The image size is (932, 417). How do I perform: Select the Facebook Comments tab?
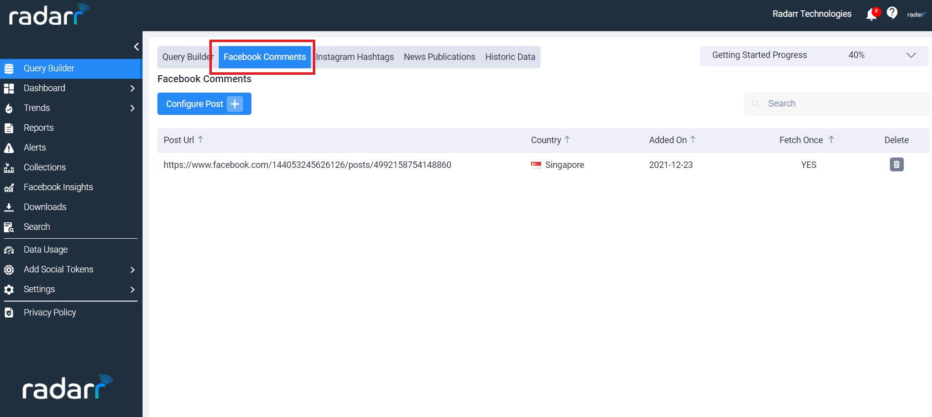pos(265,57)
